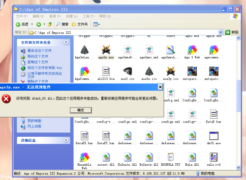Click the file list vertical scrollbar thumb
The height and width of the screenshot is (180, 246).
coord(238,96)
